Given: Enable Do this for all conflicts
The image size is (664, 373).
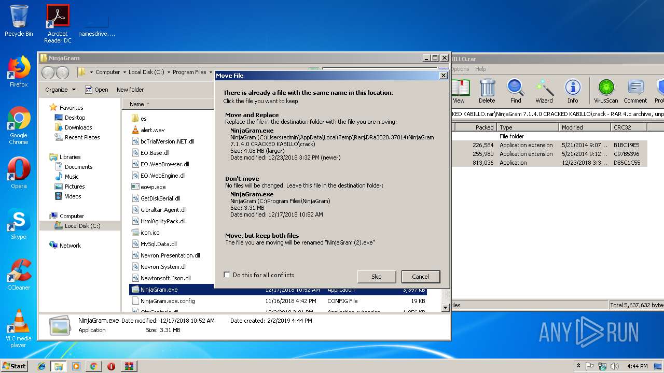Looking at the screenshot, I should coord(227,275).
